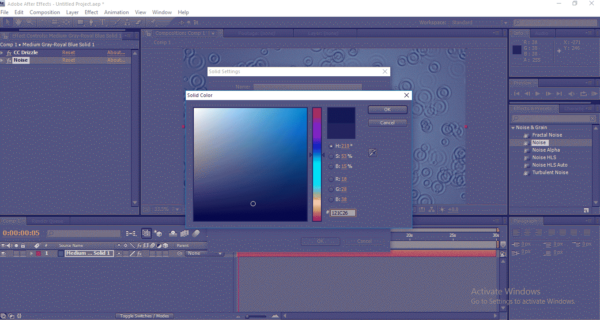Click the quality slash switch on layer 1
Screen dimensions: 600x320
tap(132, 253)
